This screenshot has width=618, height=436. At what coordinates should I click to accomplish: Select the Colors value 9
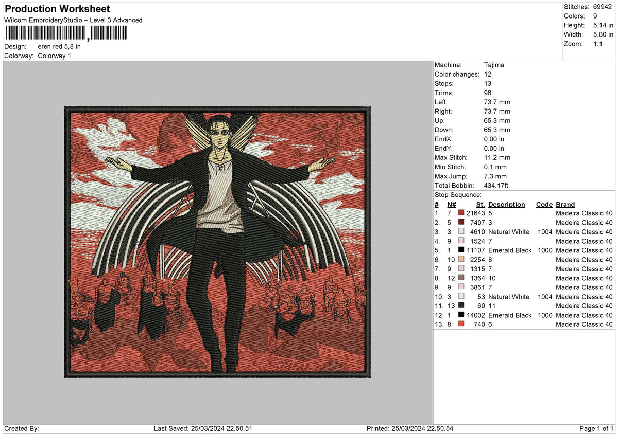point(595,16)
